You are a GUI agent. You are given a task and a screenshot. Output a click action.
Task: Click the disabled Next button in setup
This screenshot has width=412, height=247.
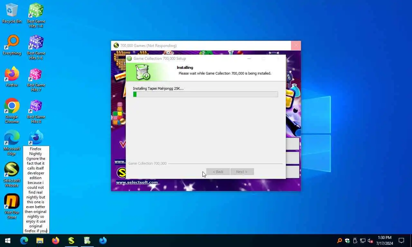click(242, 172)
